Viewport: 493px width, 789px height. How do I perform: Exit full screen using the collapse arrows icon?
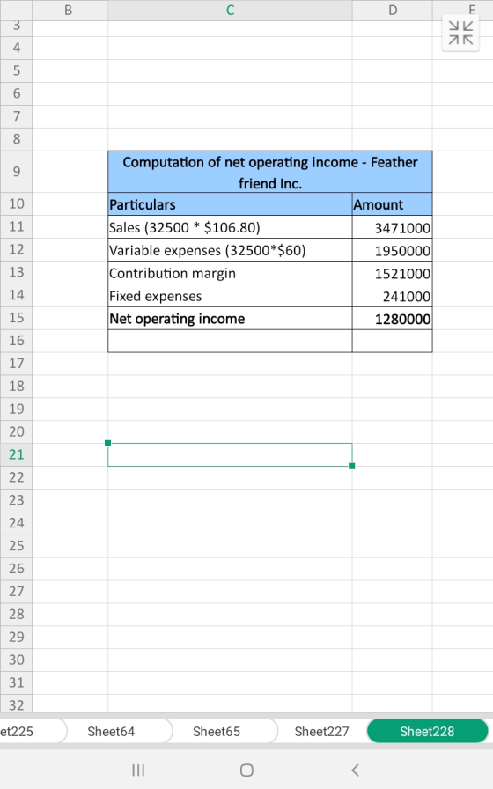(460, 33)
